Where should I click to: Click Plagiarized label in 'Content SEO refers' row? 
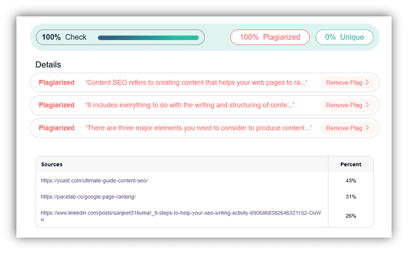[x=56, y=82]
